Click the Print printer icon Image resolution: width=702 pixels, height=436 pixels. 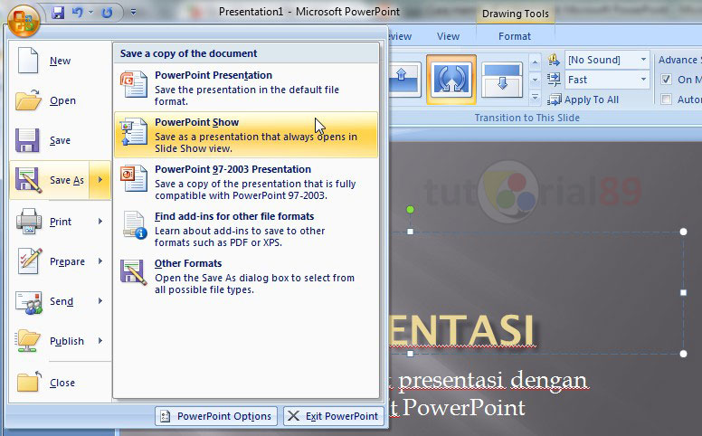[29, 221]
